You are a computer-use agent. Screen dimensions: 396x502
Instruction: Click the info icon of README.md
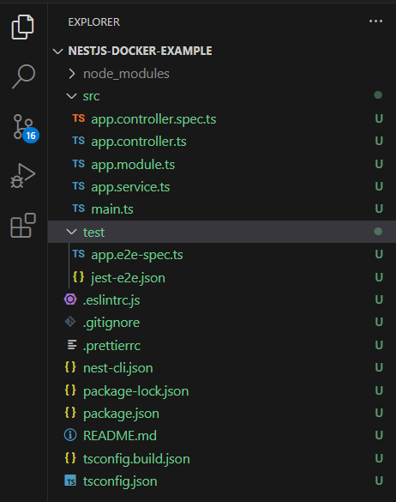pos(70,435)
